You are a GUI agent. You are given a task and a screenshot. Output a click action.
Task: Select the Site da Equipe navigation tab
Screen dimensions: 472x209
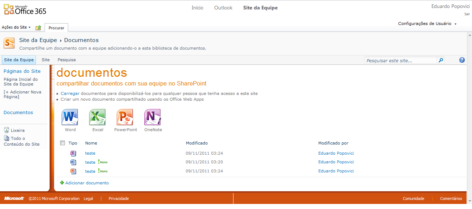[19, 60]
